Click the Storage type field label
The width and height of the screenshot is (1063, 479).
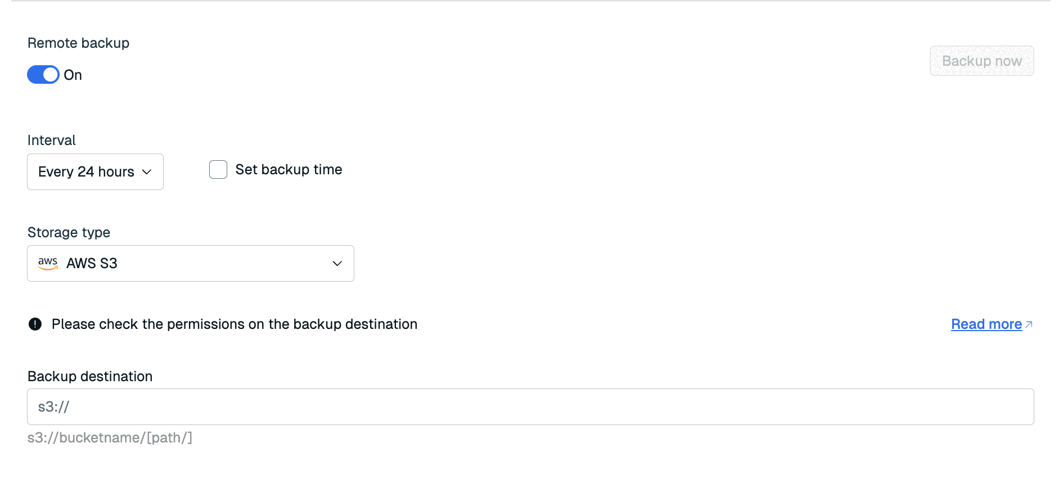point(69,233)
